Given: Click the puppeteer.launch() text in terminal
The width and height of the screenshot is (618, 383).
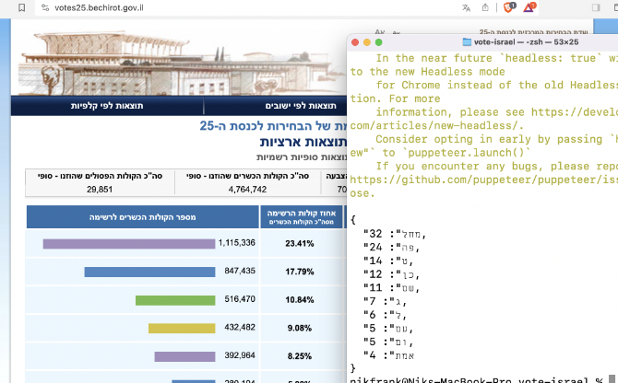Looking at the screenshot, I should pos(469,153).
